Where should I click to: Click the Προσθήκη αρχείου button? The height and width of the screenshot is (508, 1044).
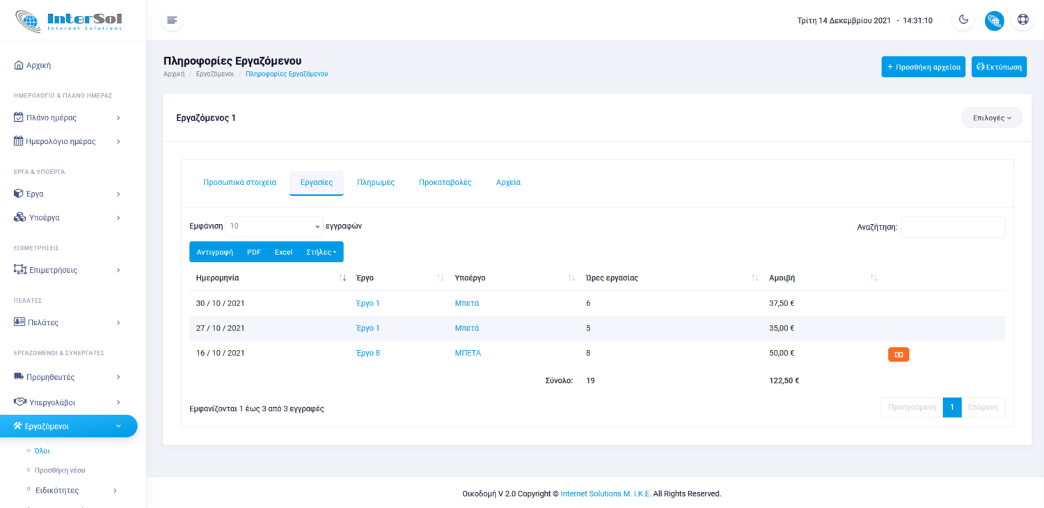click(x=923, y=67)
